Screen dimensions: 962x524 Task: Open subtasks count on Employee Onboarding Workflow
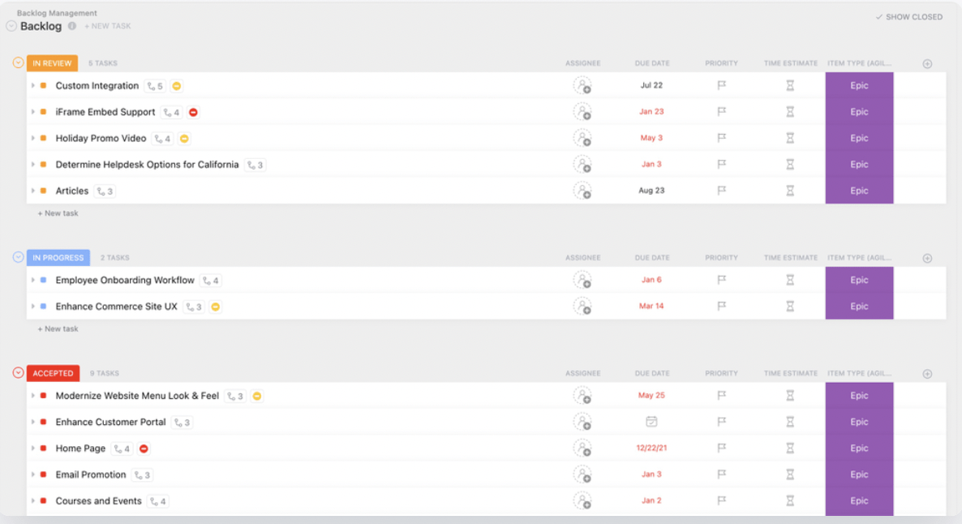[211, 281]
